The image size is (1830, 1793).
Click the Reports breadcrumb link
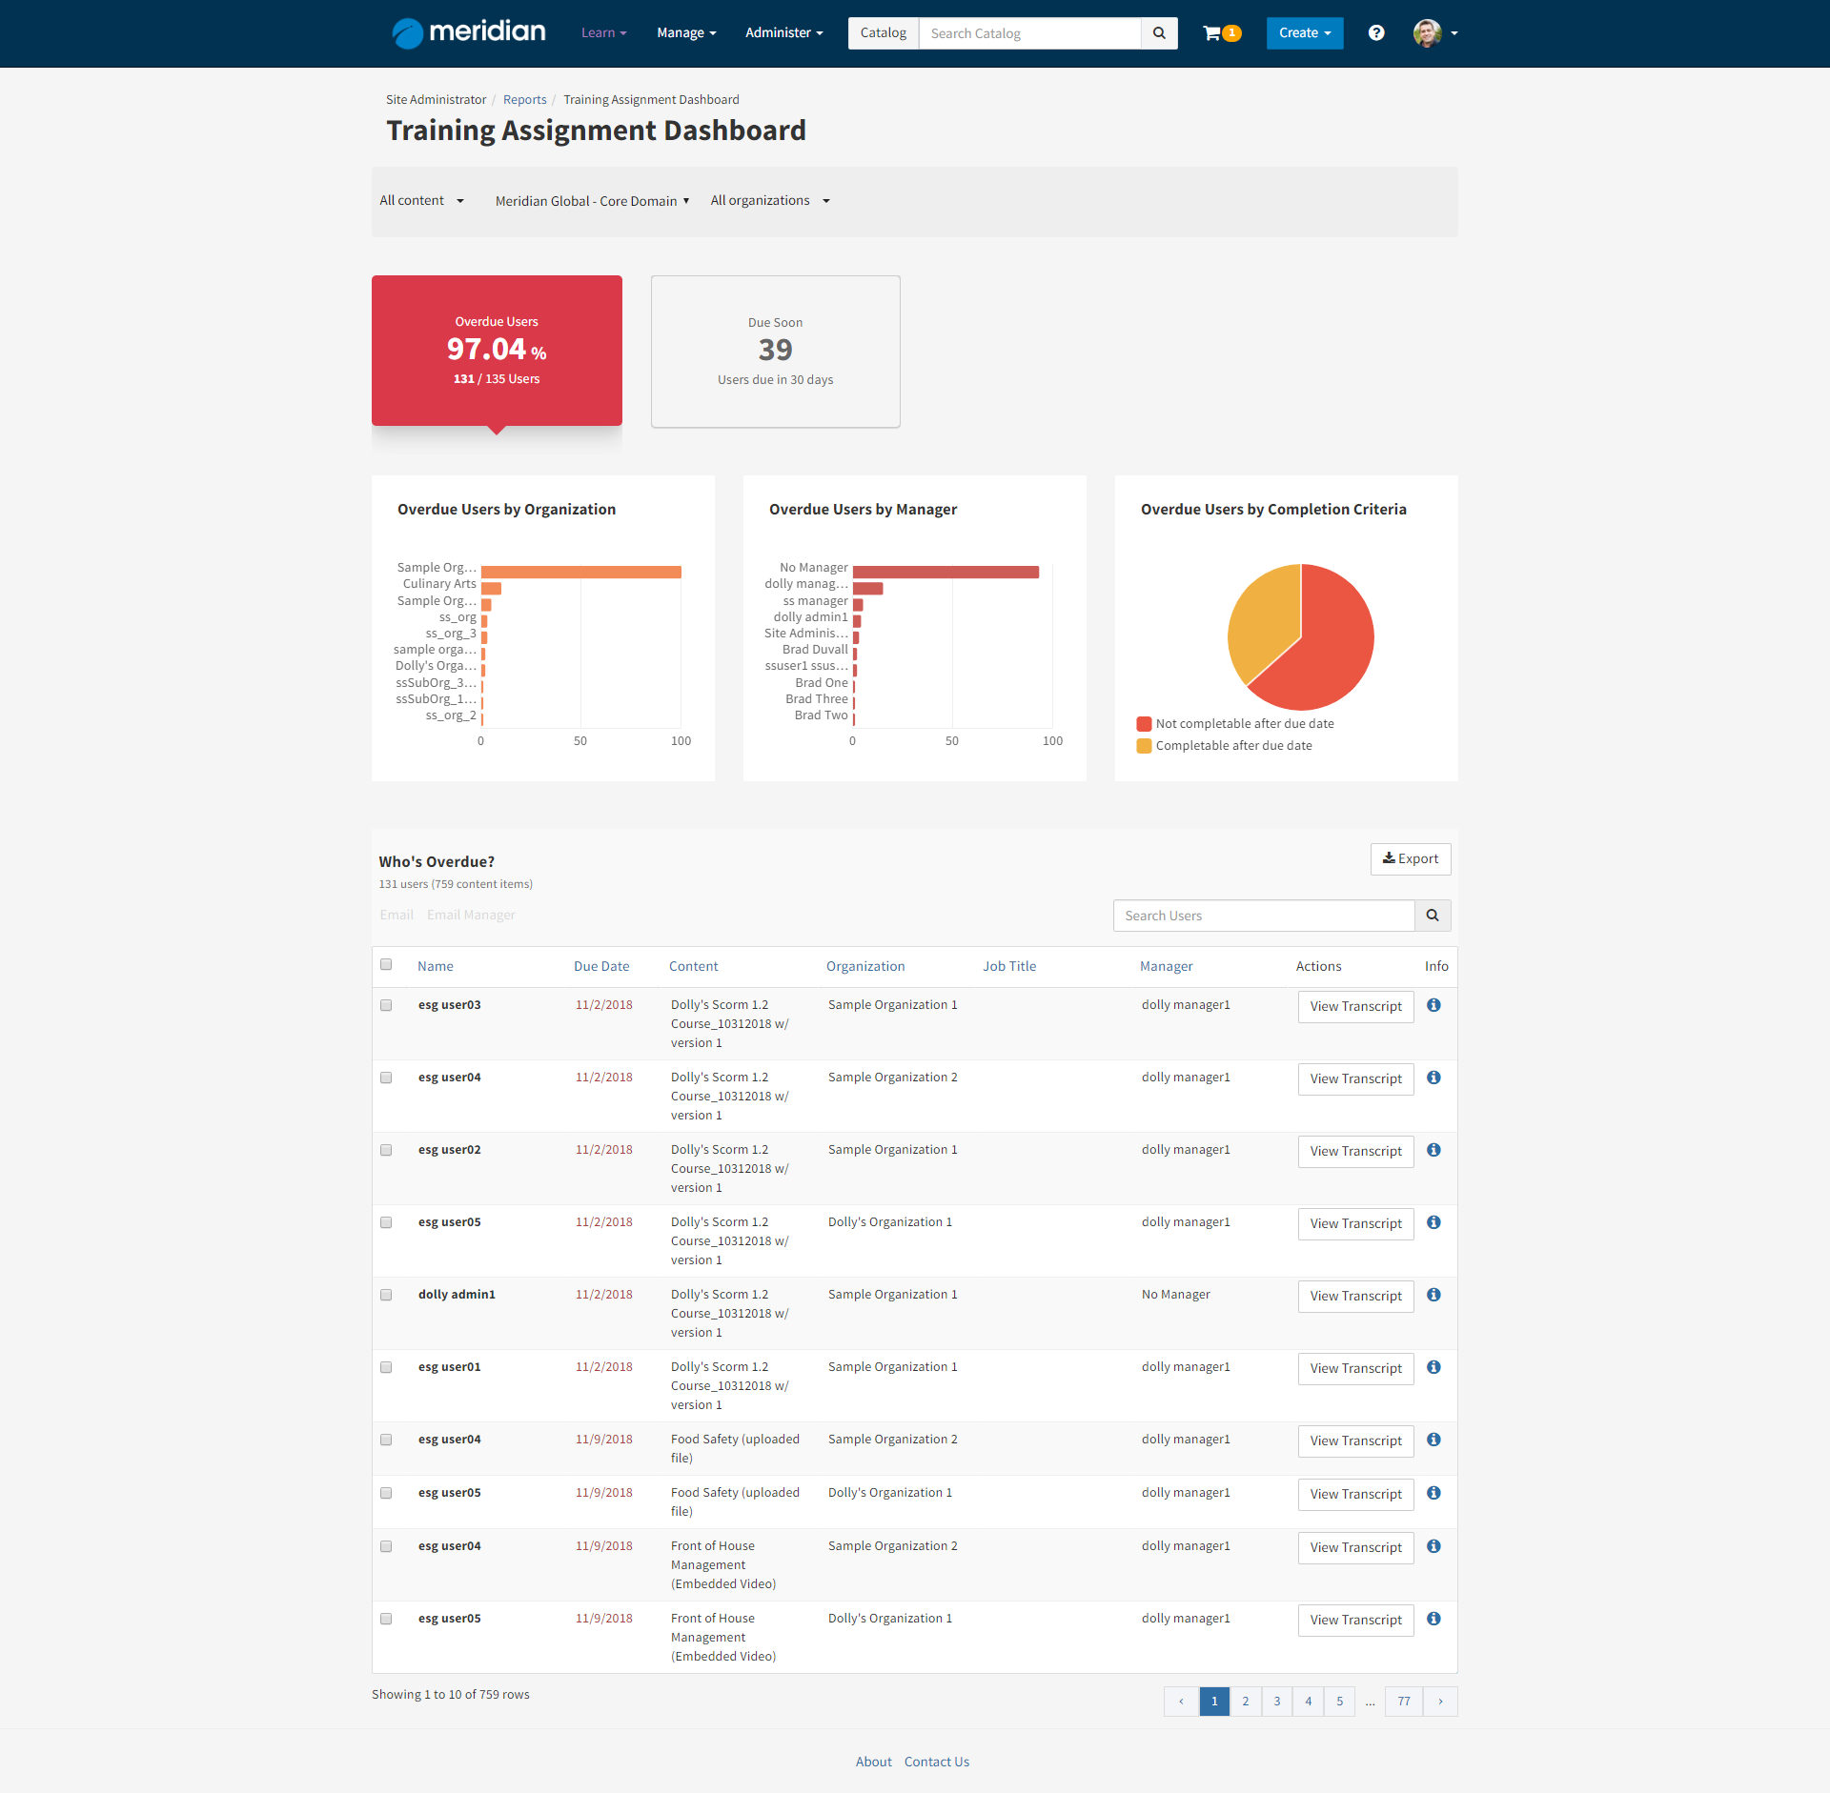[x=524, y=100]
